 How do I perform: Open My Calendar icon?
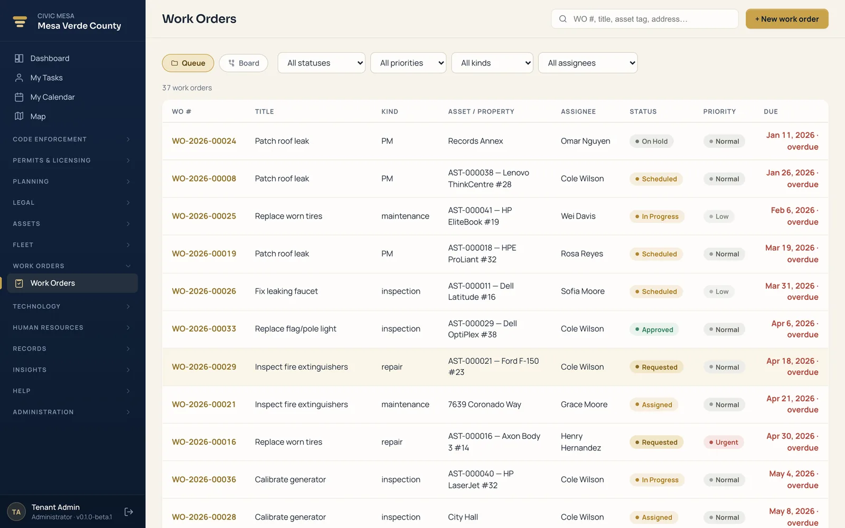click(x=19, y=97)
